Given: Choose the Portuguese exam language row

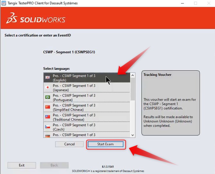Looking at the screenshot, I should (x=87, y=97).
